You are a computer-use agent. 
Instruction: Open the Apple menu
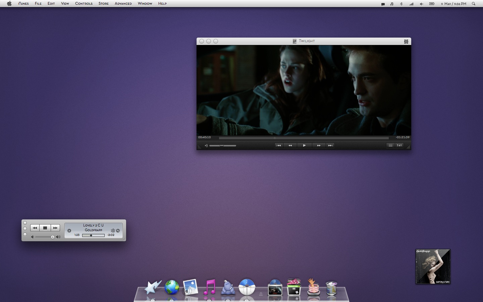pos(9,4)
